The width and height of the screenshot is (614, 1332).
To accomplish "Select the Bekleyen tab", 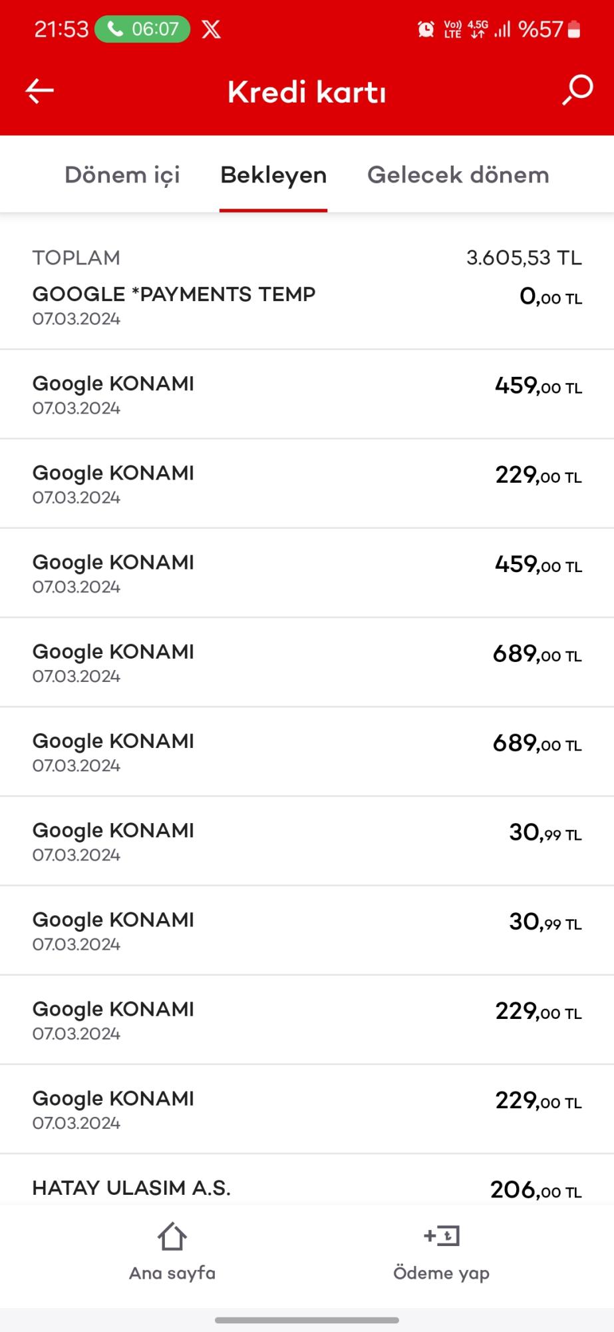I will (x=273, y=175).
